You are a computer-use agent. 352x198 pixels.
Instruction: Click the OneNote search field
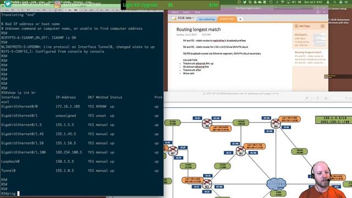[293, 8]
